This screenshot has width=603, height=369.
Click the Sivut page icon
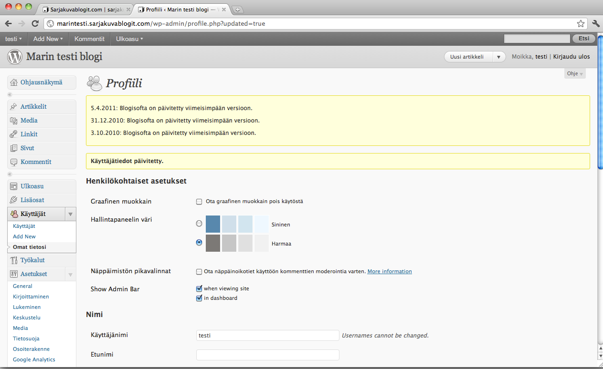coord(14,148)
